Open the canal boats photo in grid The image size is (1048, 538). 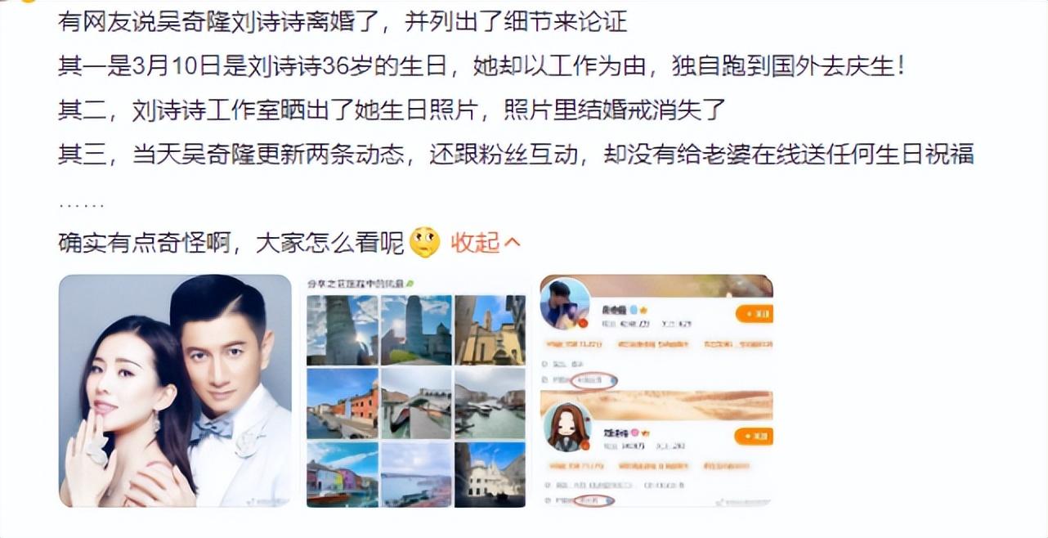pyautogui.click(x=490, y=403)
